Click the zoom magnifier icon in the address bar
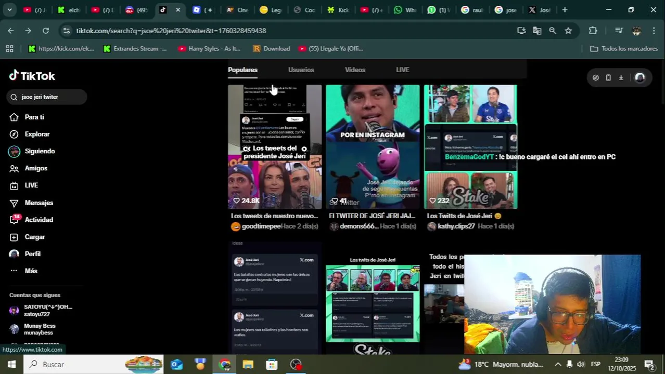665x374 pixels. 553,31
